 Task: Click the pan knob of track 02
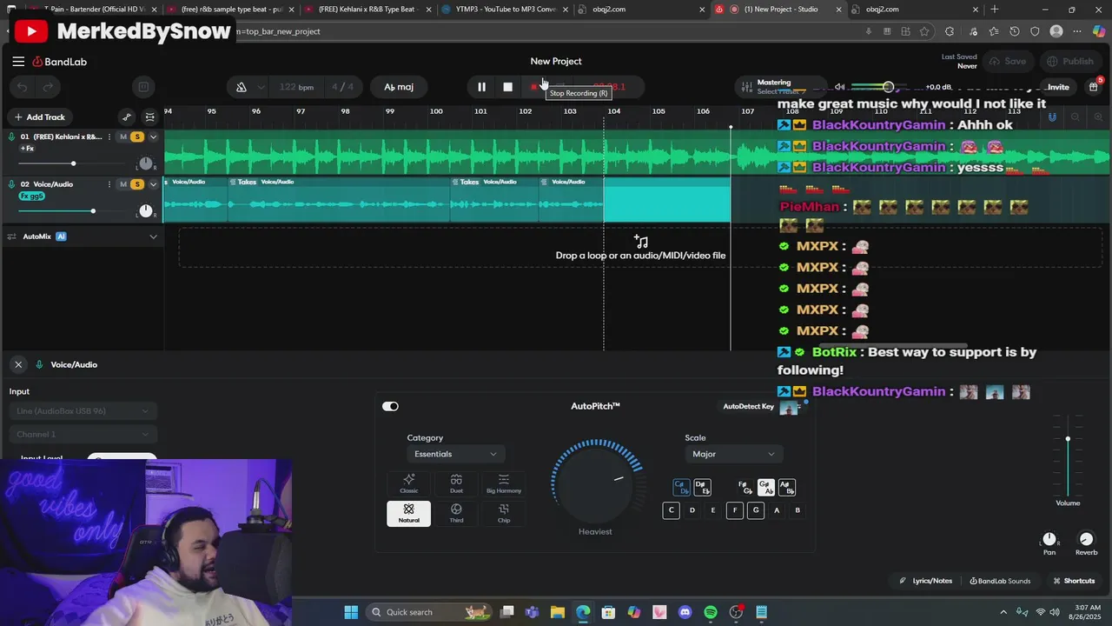pyautogui.click(x=145, y=211)
